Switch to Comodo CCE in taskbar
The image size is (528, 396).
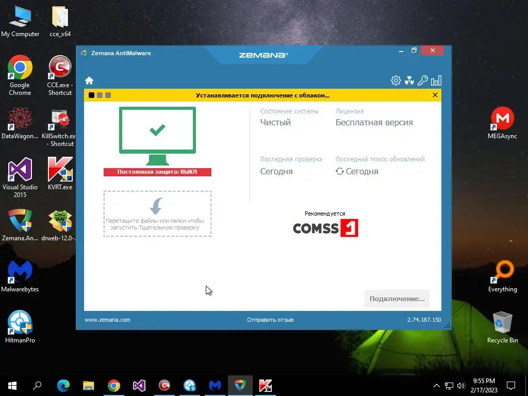[x=164, y=386]
